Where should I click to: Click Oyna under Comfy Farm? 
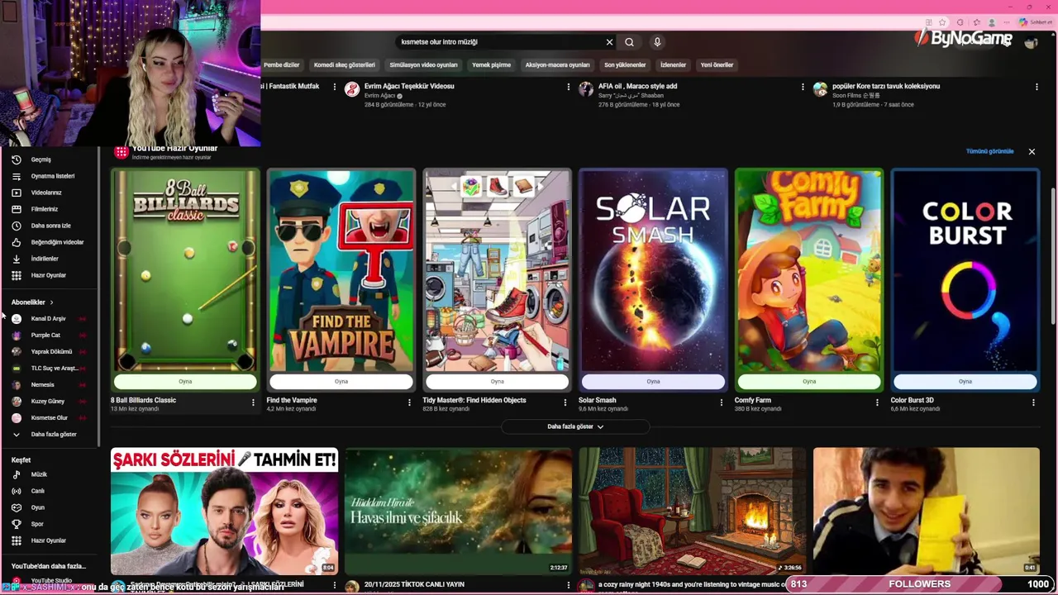[x=809, y=382]
